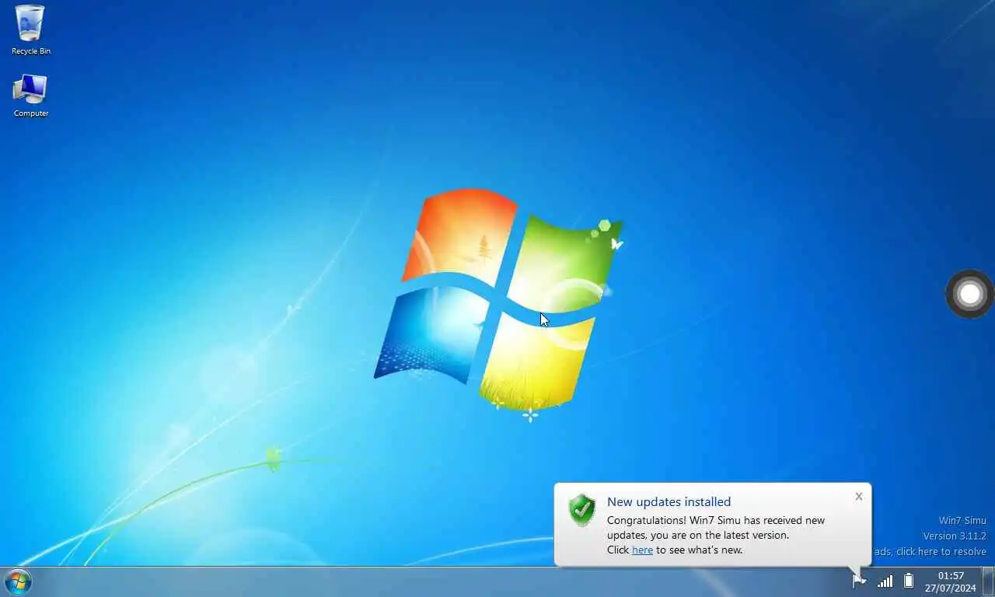Check the battery icon in system tray
The width and height of the screenshot is (995, 597).
click(x=908, y=581)
